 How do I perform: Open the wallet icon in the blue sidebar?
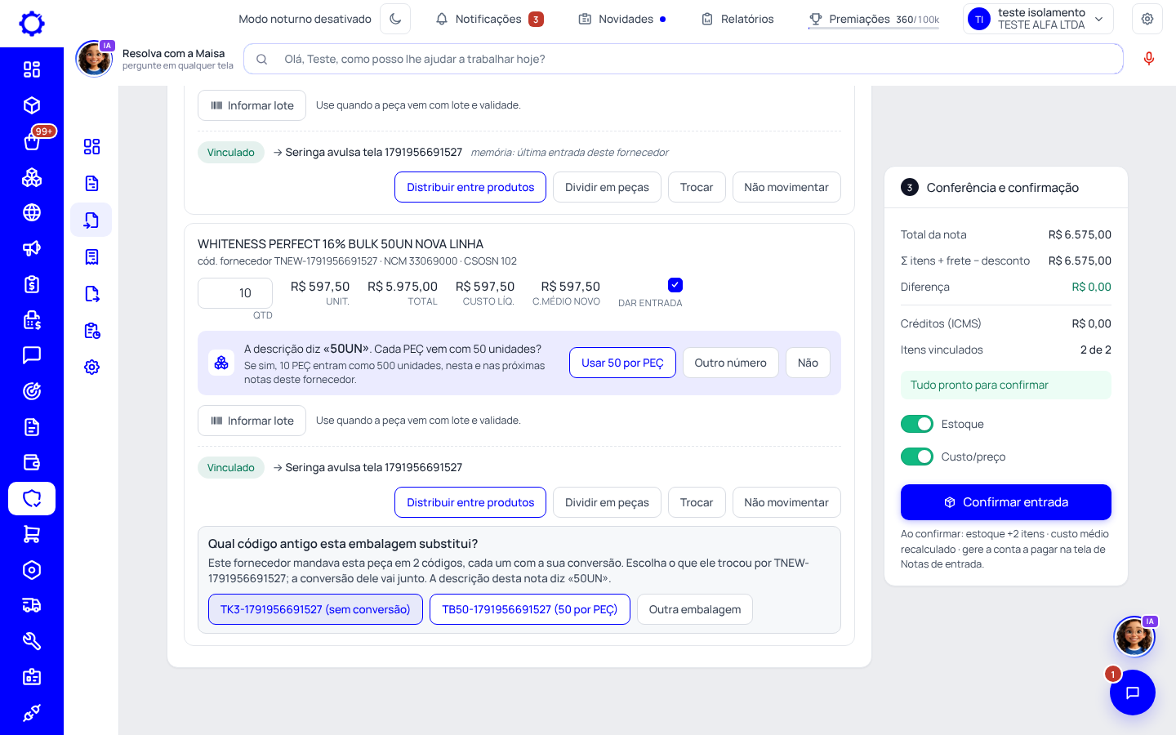click(x=32, y=462)
